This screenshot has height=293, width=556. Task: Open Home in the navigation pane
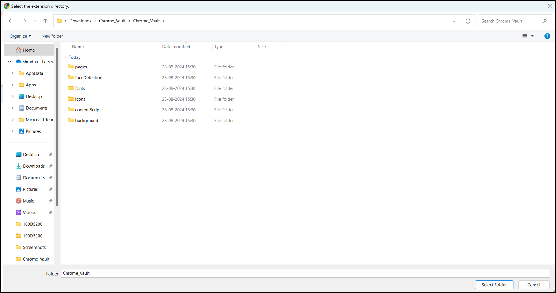[29, 50]
